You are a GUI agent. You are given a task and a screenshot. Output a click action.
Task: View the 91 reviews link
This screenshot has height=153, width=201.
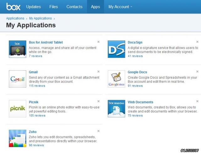pos(135,86)
